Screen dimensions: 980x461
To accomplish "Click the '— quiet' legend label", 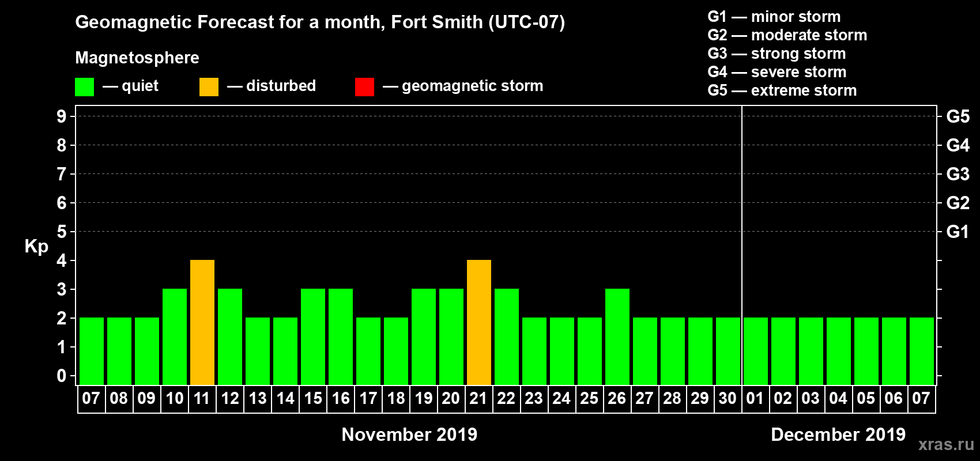I will click(x=130, y=86).
